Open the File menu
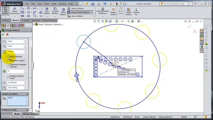Viewport: 213px width, 120px height. coord(27,4)
